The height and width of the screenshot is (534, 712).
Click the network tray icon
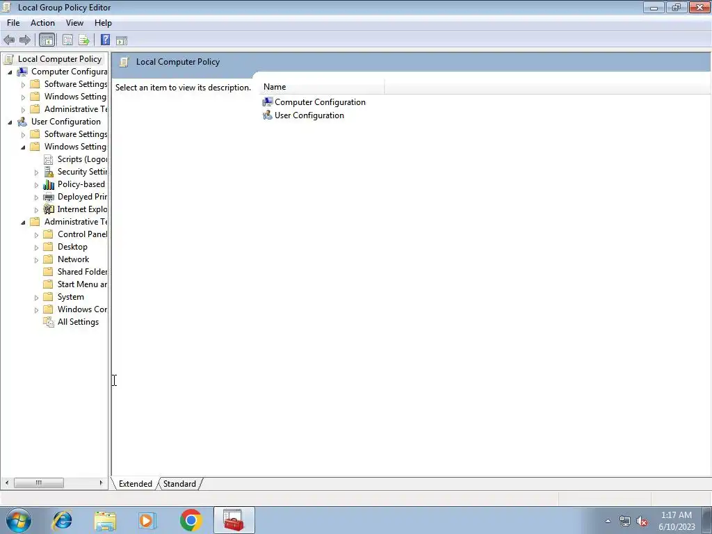pos(625,521)
